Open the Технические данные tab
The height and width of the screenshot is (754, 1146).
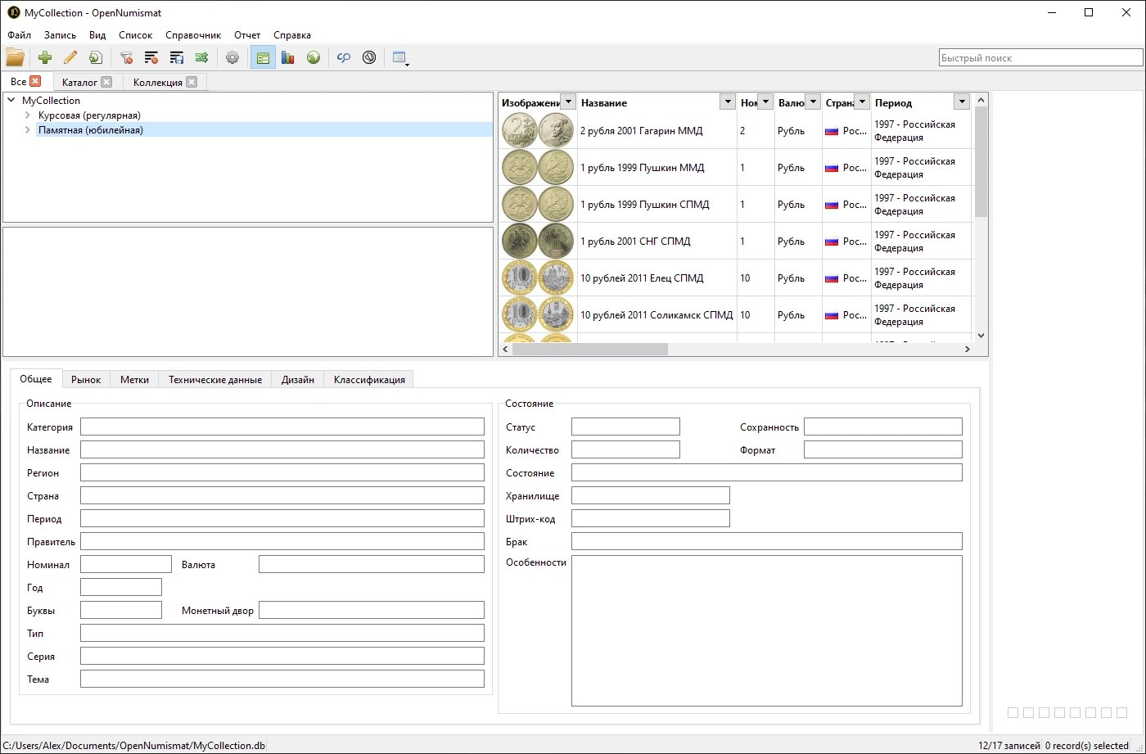coord(215,380)
